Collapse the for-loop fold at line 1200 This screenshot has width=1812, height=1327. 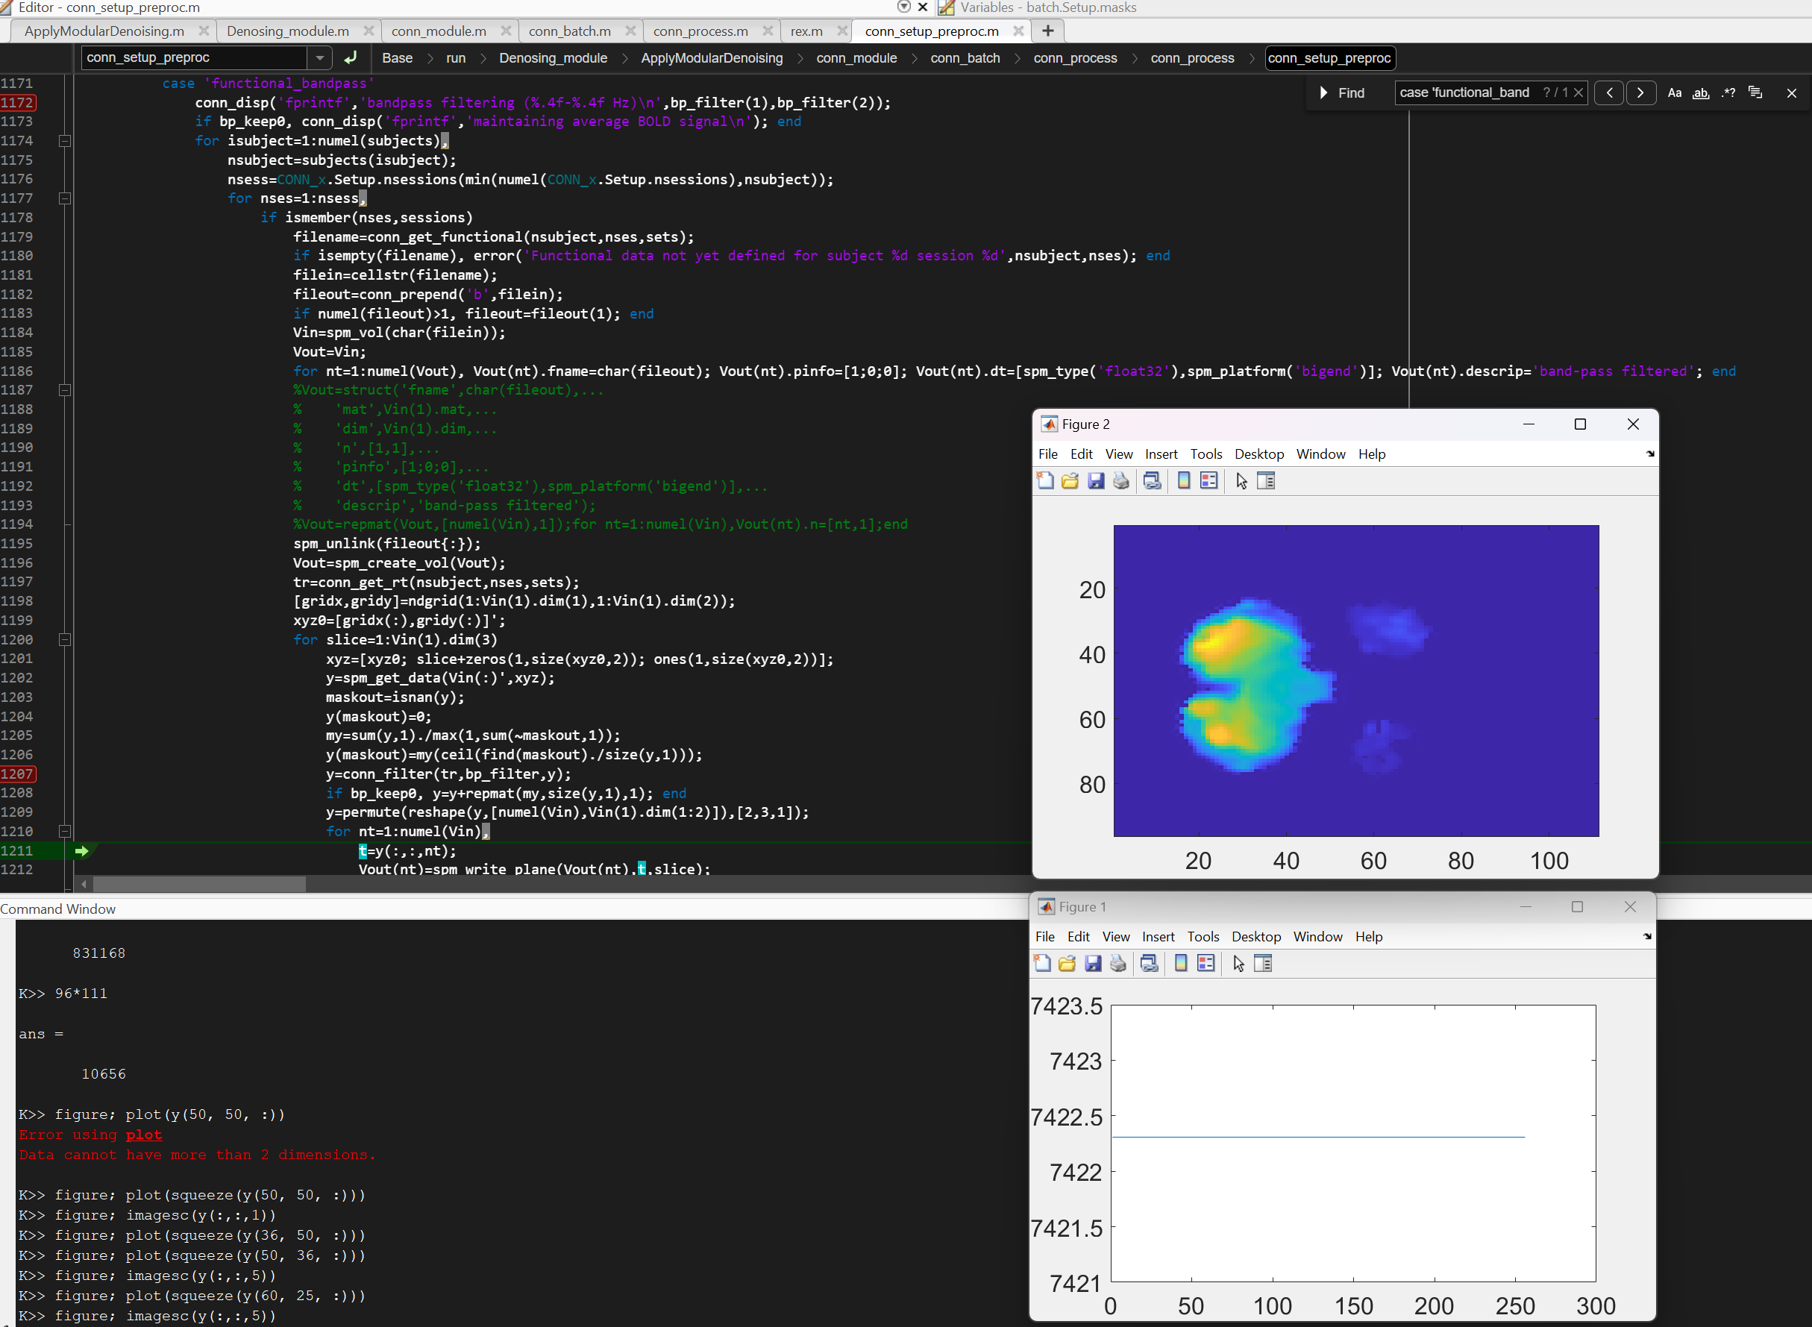coord(65,640)
